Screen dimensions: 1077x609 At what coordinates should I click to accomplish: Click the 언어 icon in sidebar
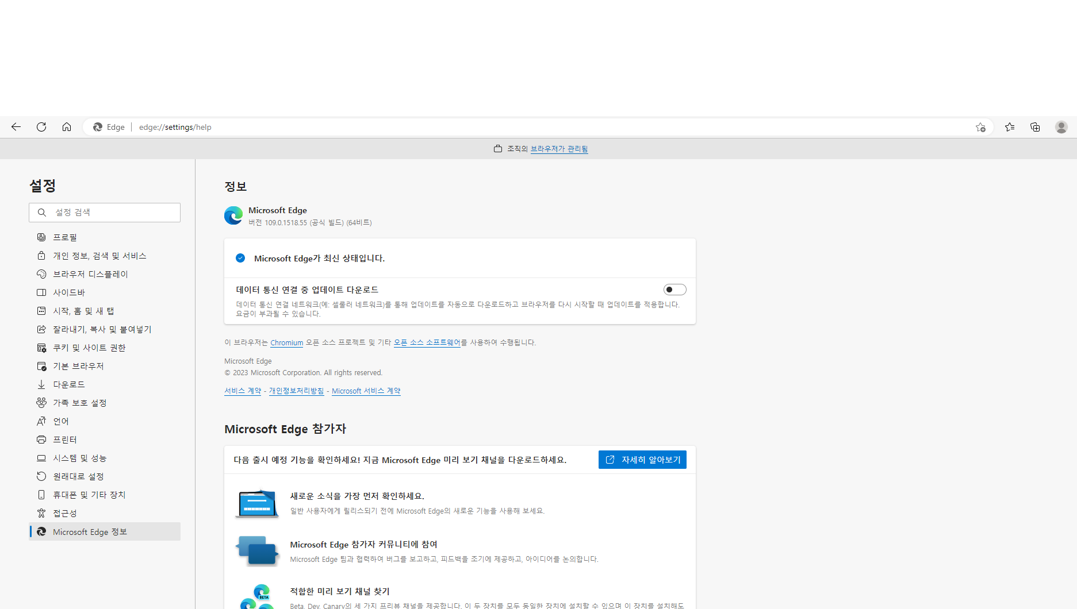click(x=41, y=421)
